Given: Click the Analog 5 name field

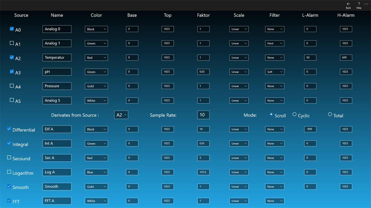Looking at the screenshot, I should click(57, 100).
